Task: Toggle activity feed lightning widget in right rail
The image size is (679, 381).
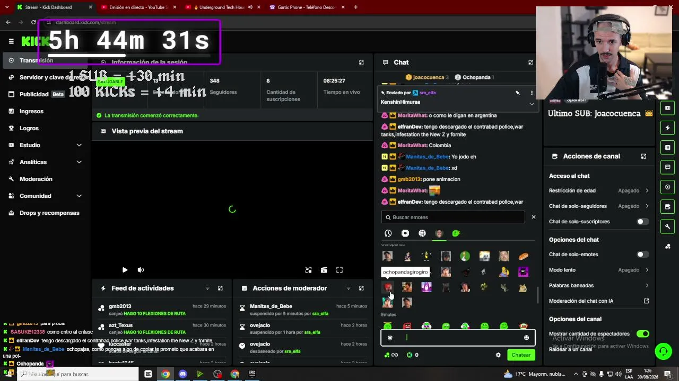Action: pos(667,128)
